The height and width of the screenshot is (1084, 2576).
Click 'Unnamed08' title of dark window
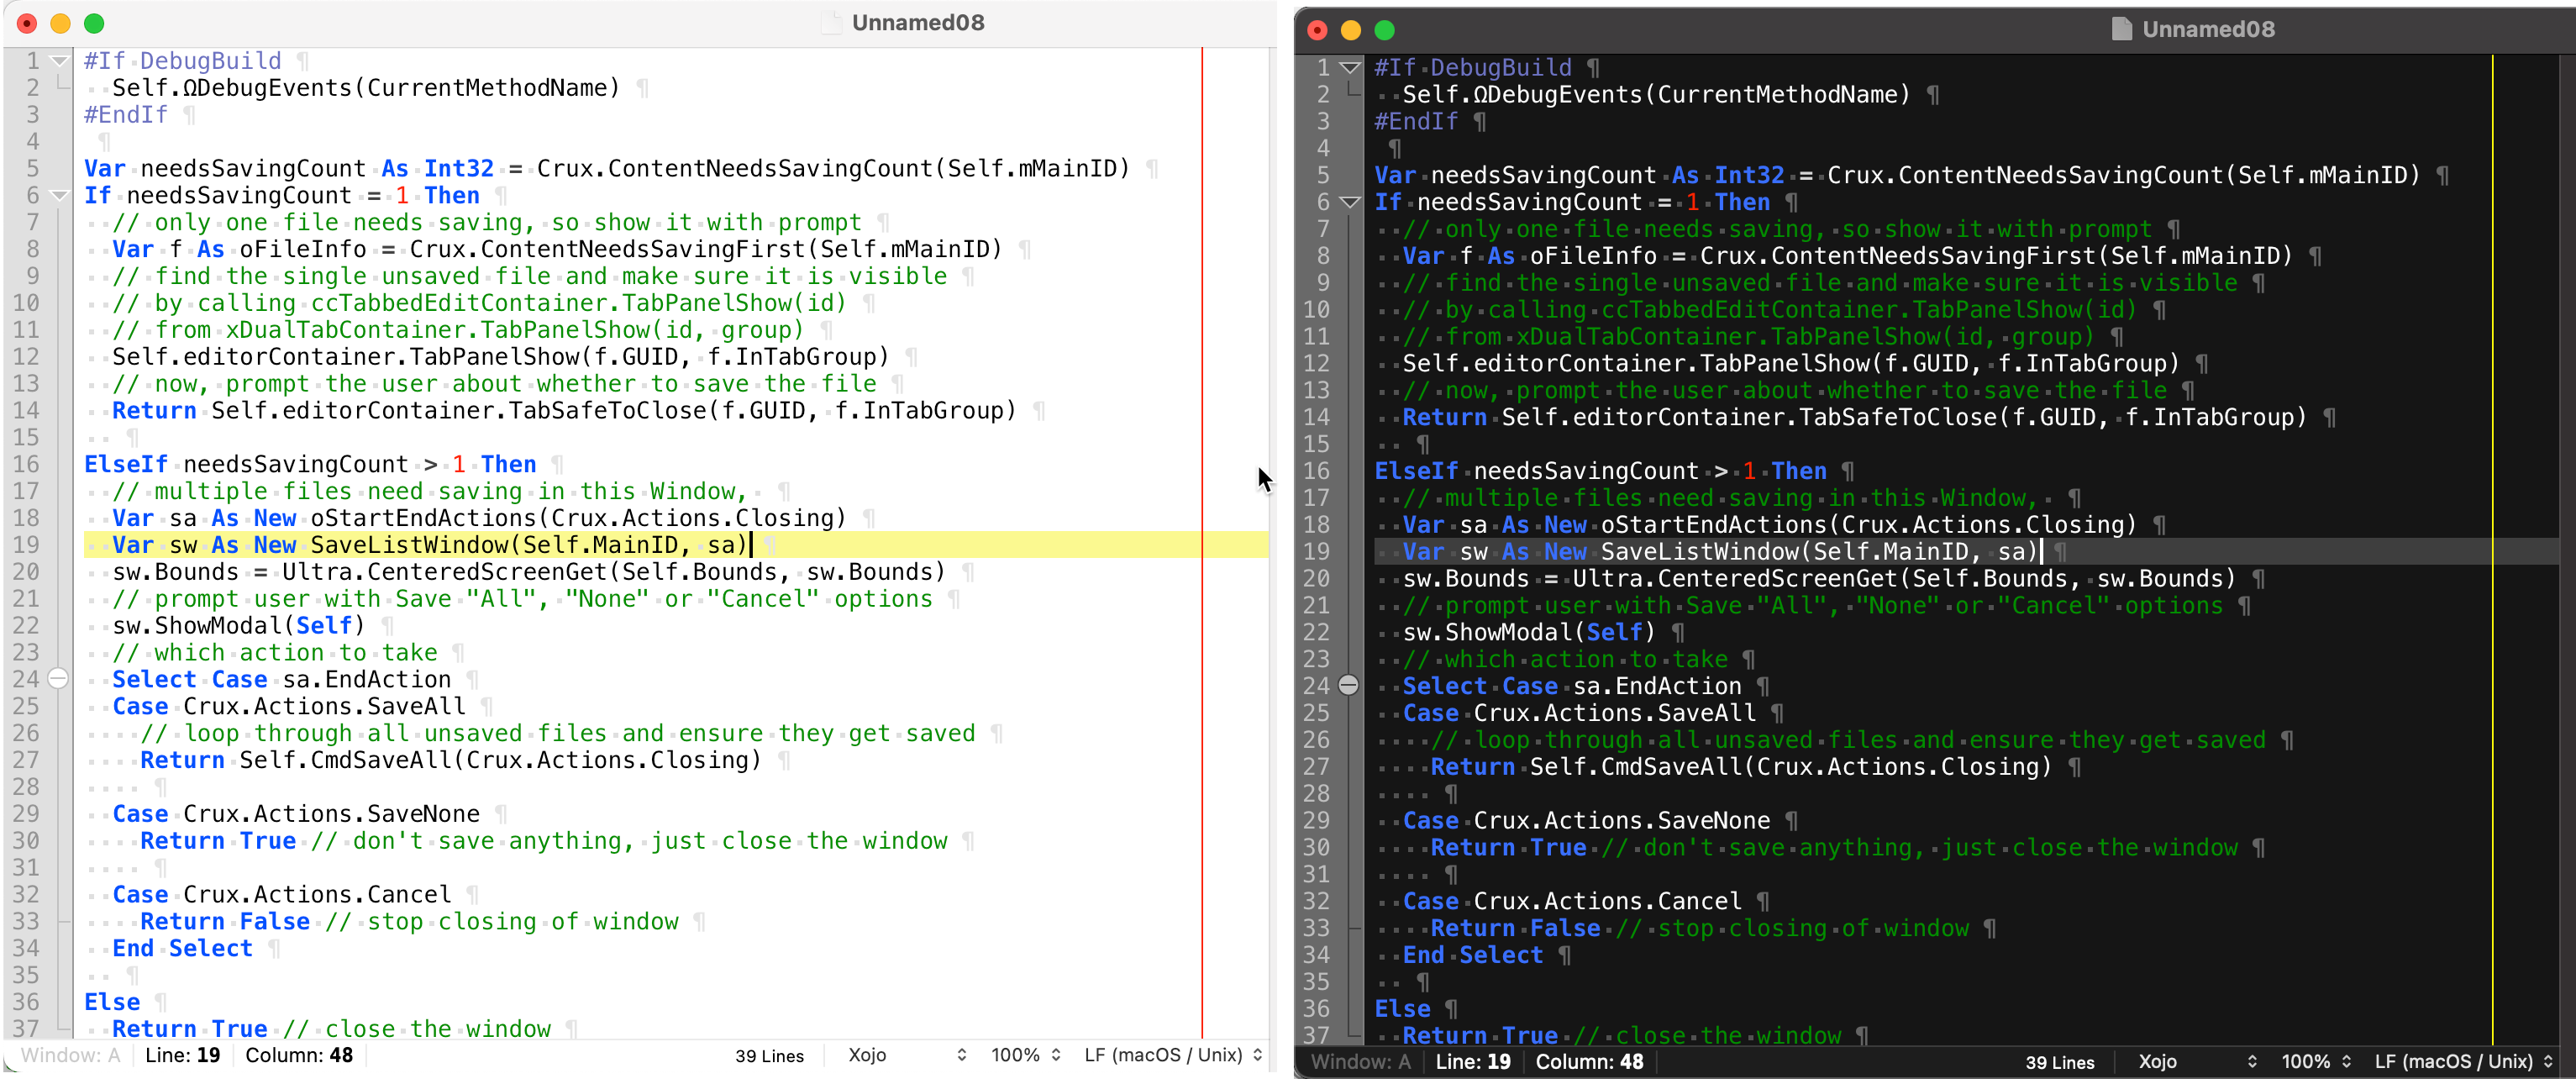click(x=2208, y=29)
